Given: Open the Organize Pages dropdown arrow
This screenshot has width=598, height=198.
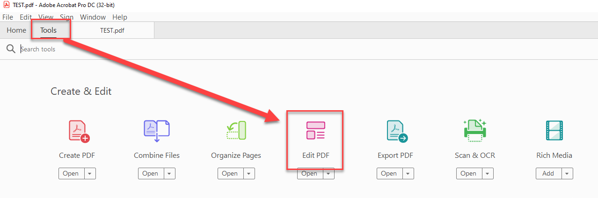Looking at the screenshot, I should [x=249, y=174].
